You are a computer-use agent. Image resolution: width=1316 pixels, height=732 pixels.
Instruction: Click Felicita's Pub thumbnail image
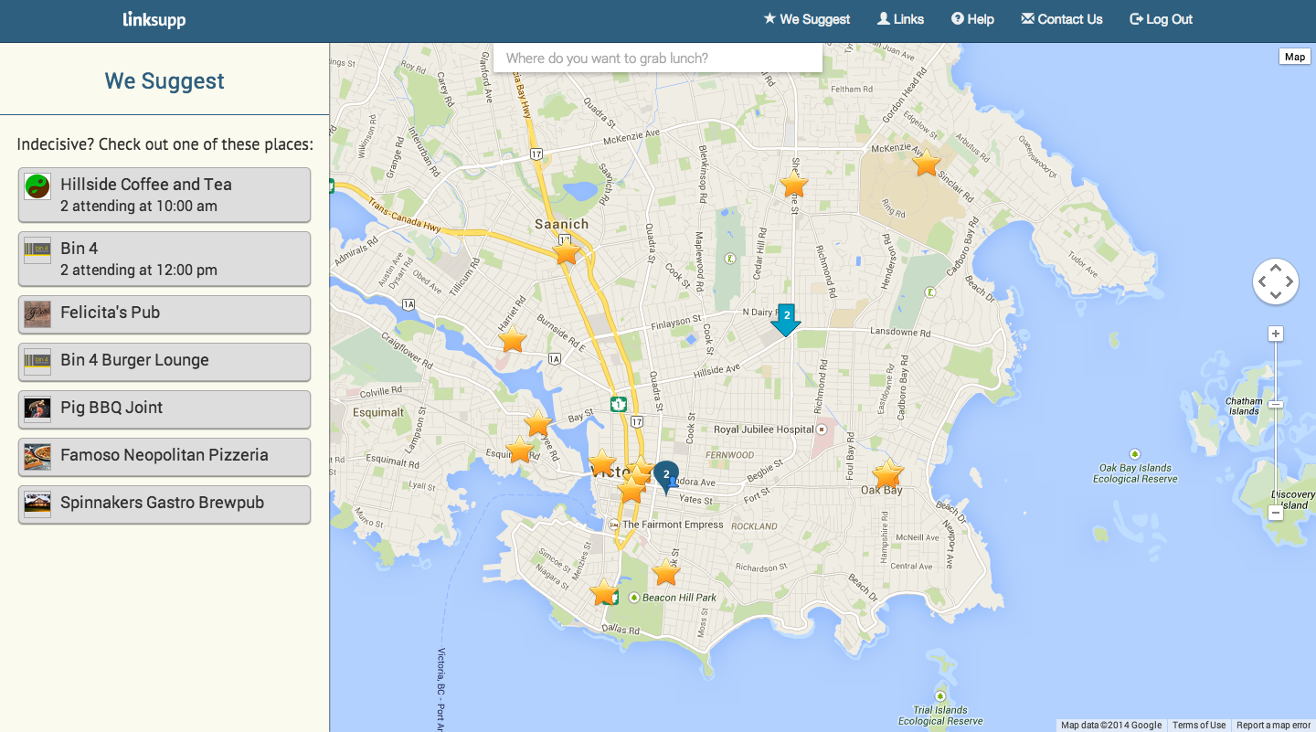click(x=37, y=314)
